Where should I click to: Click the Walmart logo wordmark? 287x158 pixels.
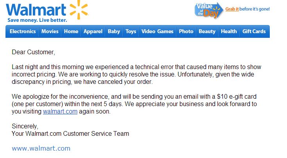pos(36,10)
